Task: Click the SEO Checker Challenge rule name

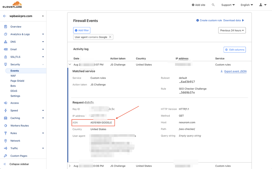Action: (x=193, y=89)
